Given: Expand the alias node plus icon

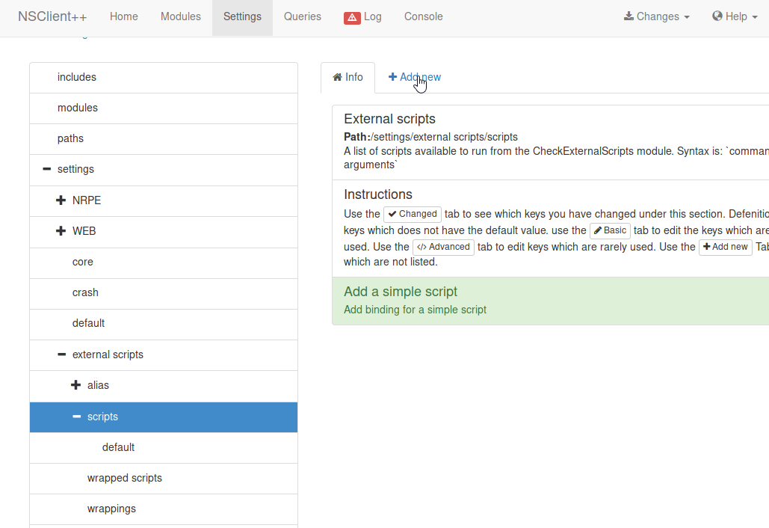Looking at the screenshot, I should (x=75, y=385).
